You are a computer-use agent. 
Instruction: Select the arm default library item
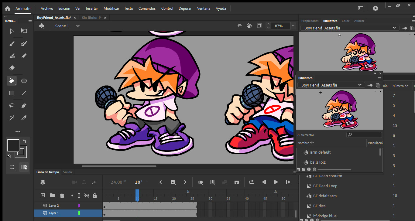tap(320, 152)
